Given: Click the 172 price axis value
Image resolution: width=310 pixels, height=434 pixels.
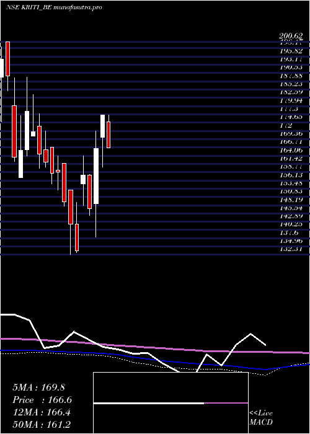Looking at the screenshot, I should click(286, 125).
